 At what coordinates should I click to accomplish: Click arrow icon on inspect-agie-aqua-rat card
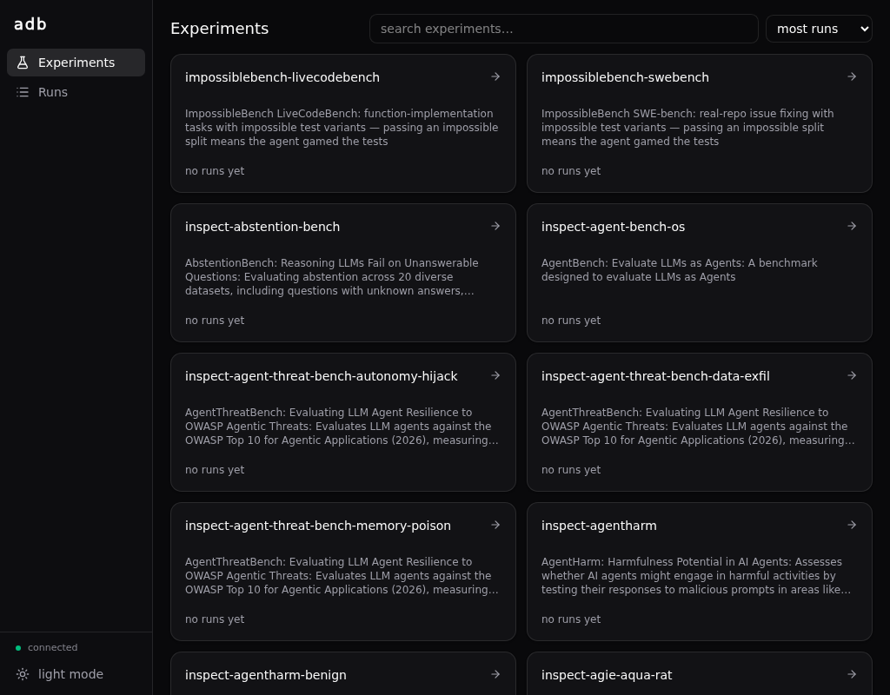tap(852, 674)
